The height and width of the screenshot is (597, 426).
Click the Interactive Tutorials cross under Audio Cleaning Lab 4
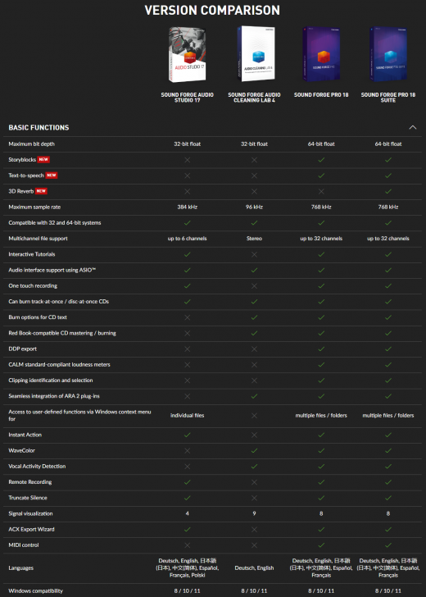click(254, 254)
